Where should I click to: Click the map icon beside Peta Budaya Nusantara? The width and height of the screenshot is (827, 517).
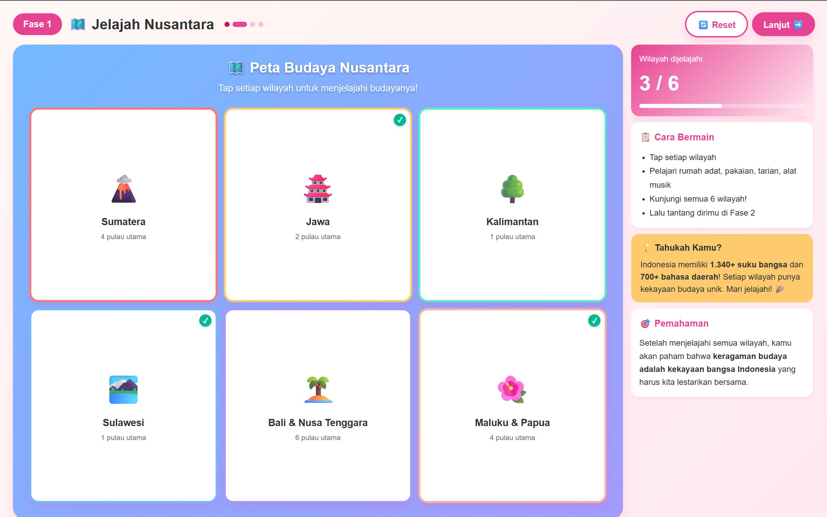point(236,68)
